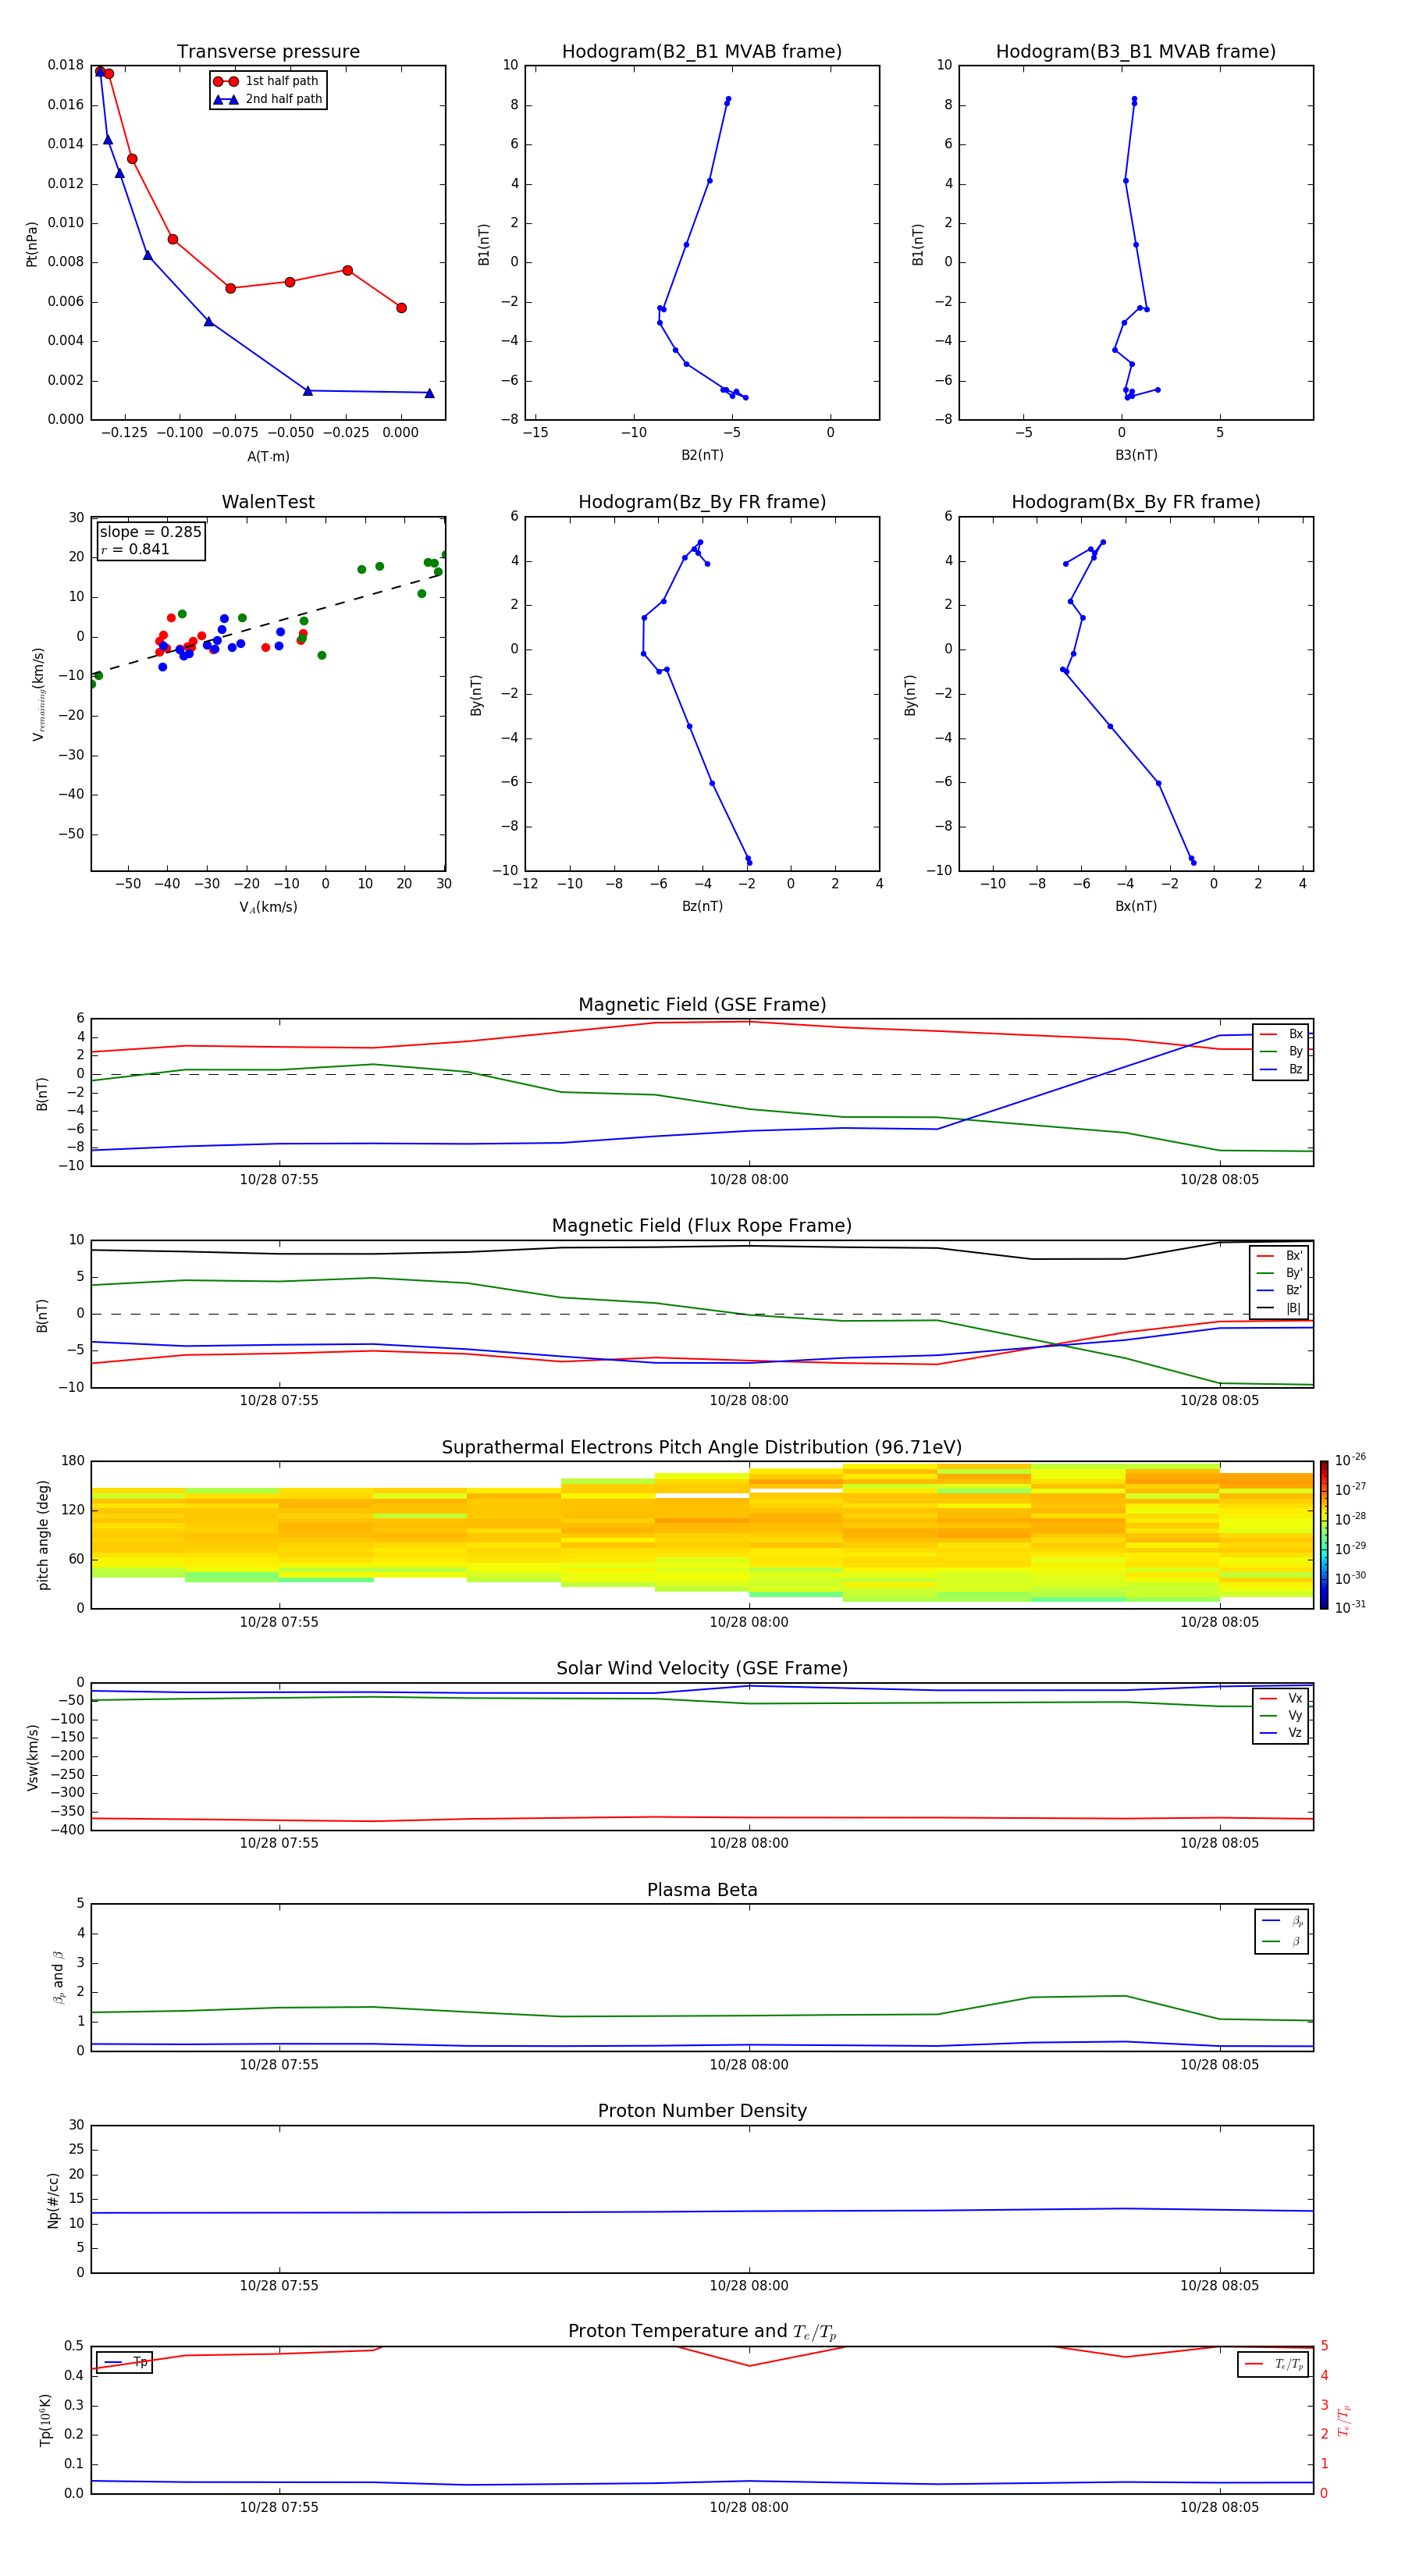Click the 'Bx' legend entry in GSE magnetic field plot
1405x2576 pixels.
coord(1281,1034)
